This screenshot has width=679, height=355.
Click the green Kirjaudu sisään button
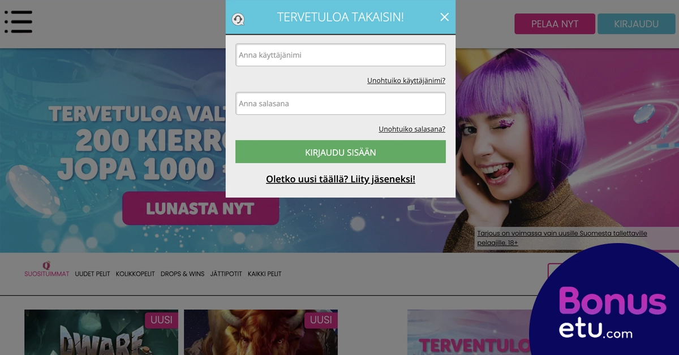[x=341, y=152]
